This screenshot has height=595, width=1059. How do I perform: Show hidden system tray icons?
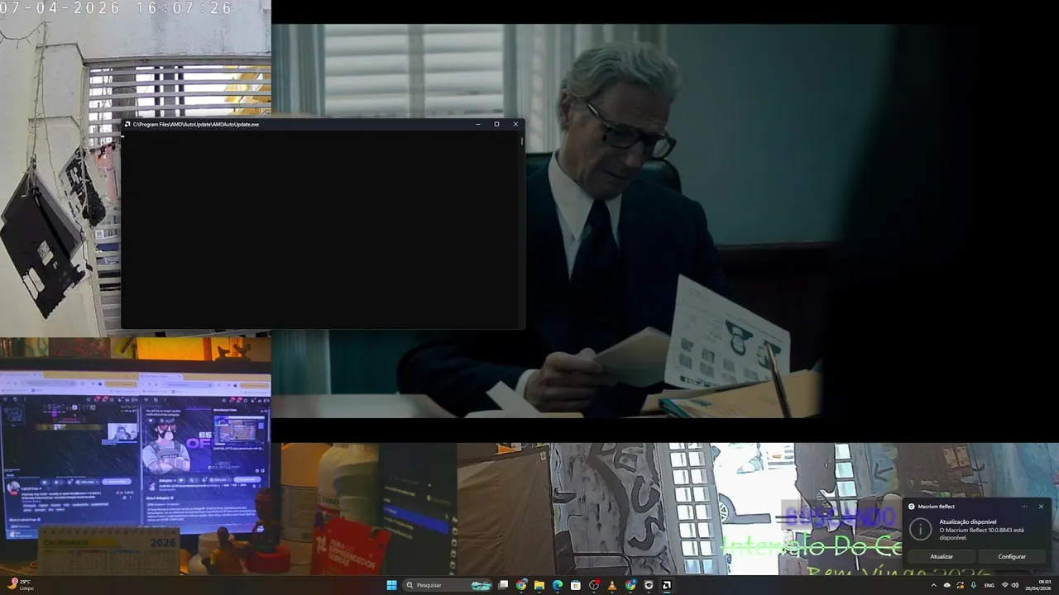pos(934,585)
